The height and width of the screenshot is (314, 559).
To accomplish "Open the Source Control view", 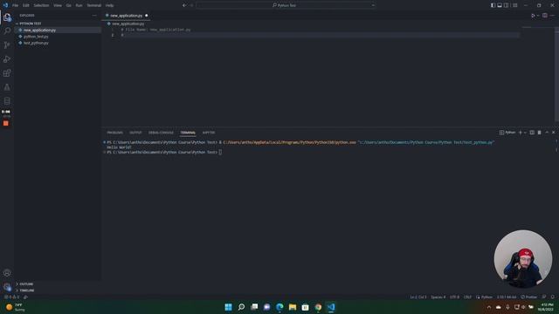I will [x=7, y=44].
